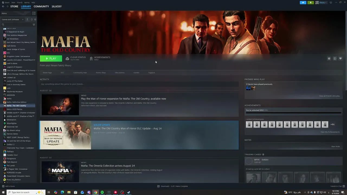Expand the Games and Software filter dropdown
347x195 pixels.
point(12,19)
